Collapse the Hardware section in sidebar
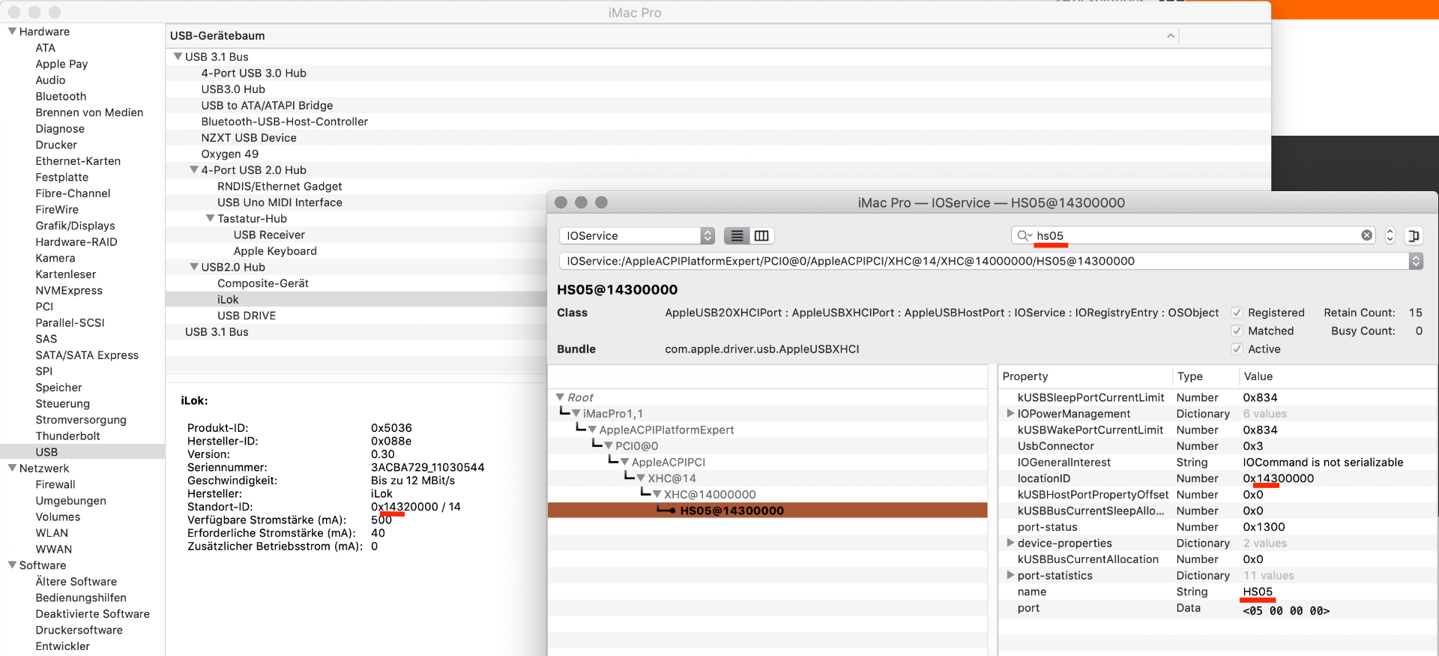 click(12, 31)
